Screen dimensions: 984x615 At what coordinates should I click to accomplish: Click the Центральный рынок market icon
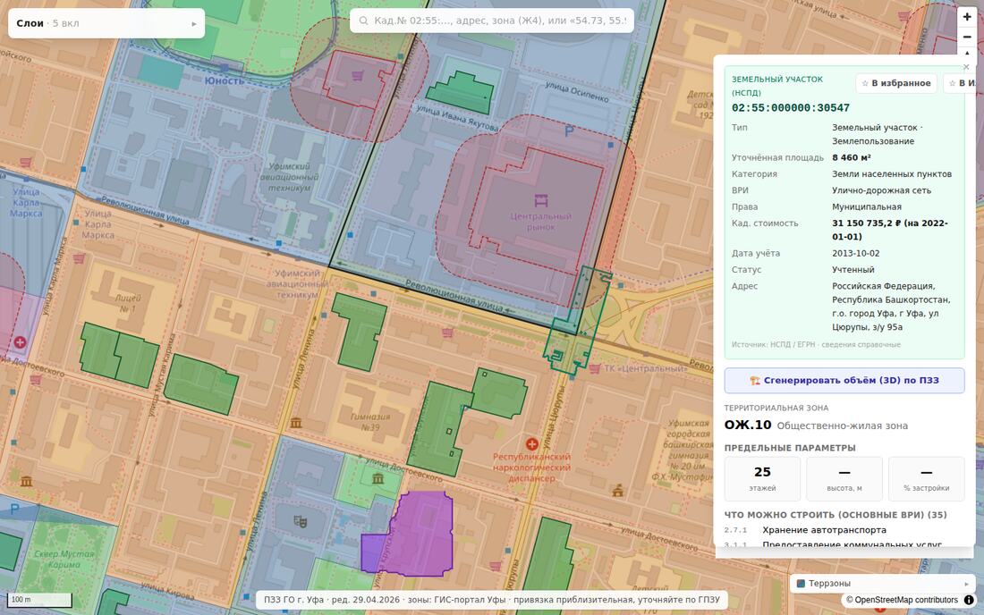click(x=541, y=200)
